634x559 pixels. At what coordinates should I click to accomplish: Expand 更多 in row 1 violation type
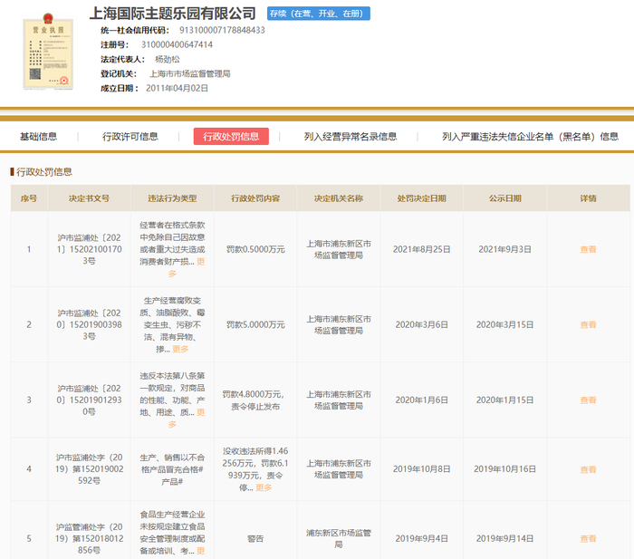tap(198, 261)
